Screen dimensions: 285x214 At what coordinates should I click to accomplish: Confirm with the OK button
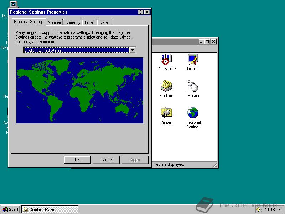[77, 160]
